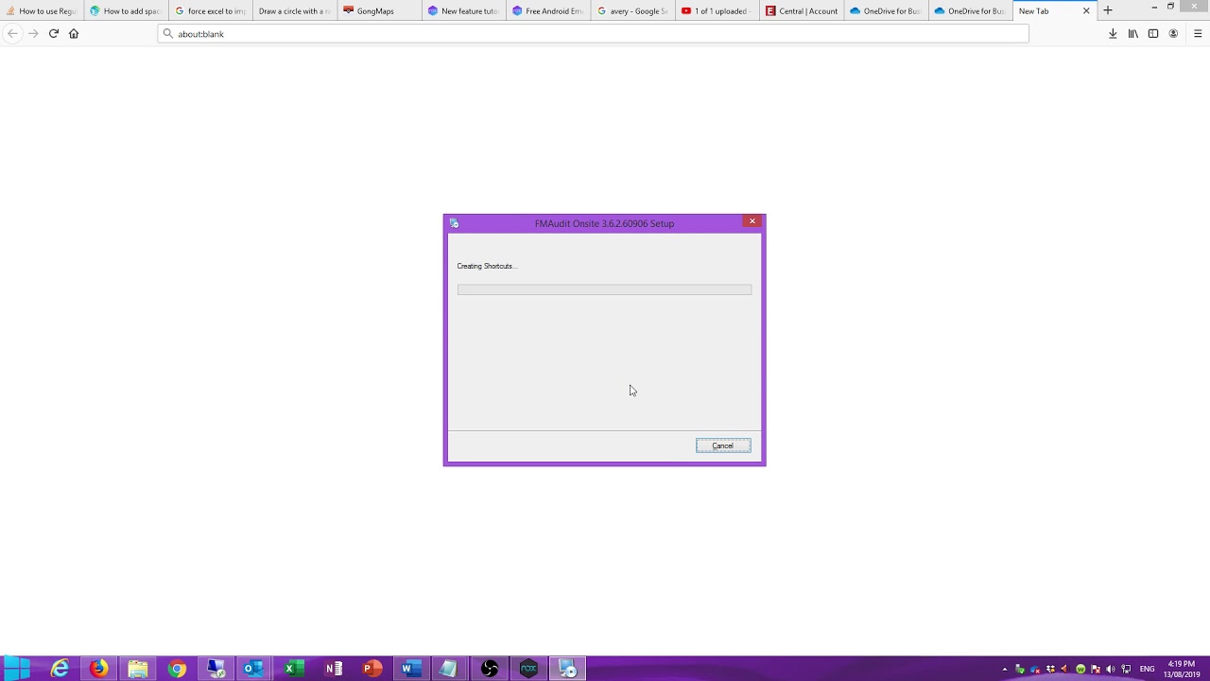1210x681 pixels.
Task: Open Firefox downloads panel
Action: pyautogui.click(x=1113, y=33)
